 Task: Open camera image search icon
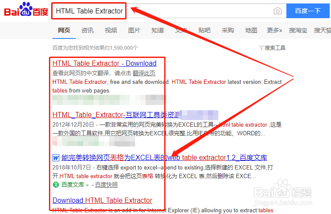(277, 11)
